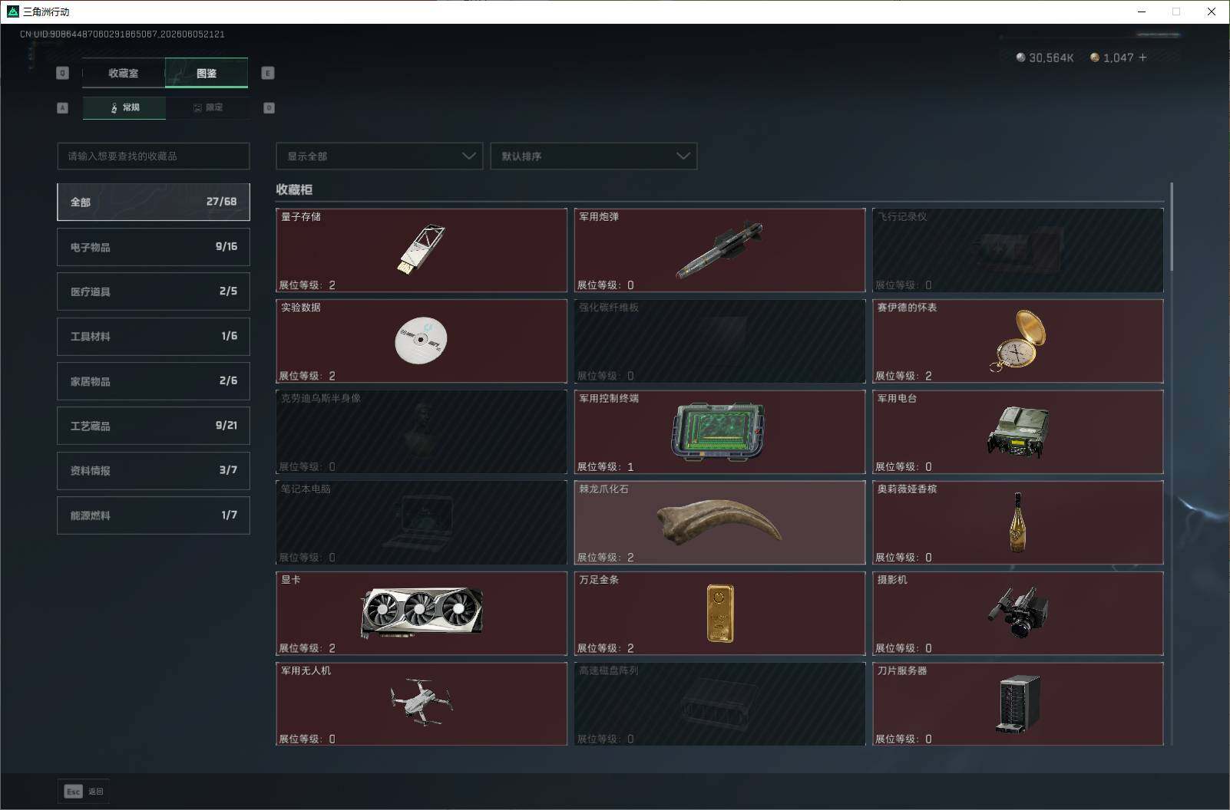Select the locked 飞行记录仪 card
1230x810 pixels.
(x=1018, y=250)
